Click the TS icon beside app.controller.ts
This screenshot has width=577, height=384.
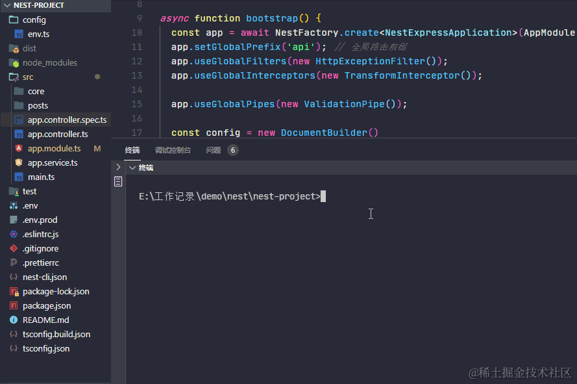click(x=19, y=134)
